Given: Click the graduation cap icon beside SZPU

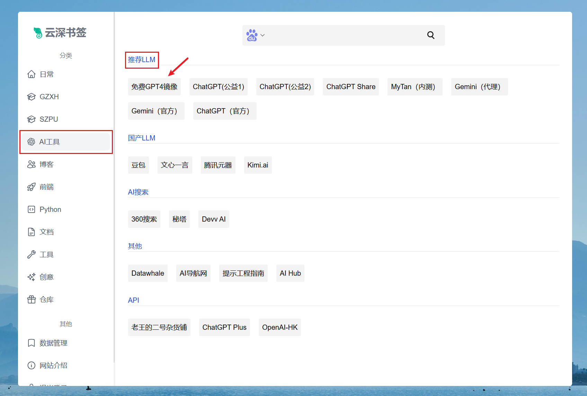Looking at the screenshot, I should pyautogui.click(x=32, y=119).
